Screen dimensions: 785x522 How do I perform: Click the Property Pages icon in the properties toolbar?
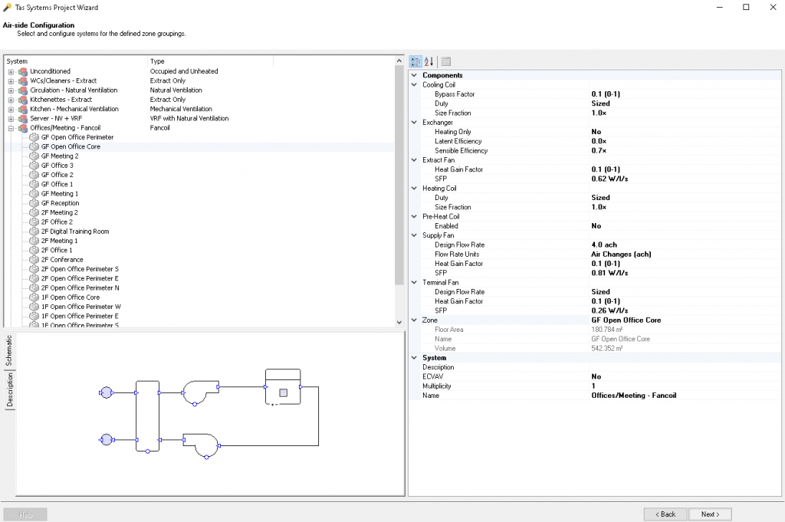point(445,61)
